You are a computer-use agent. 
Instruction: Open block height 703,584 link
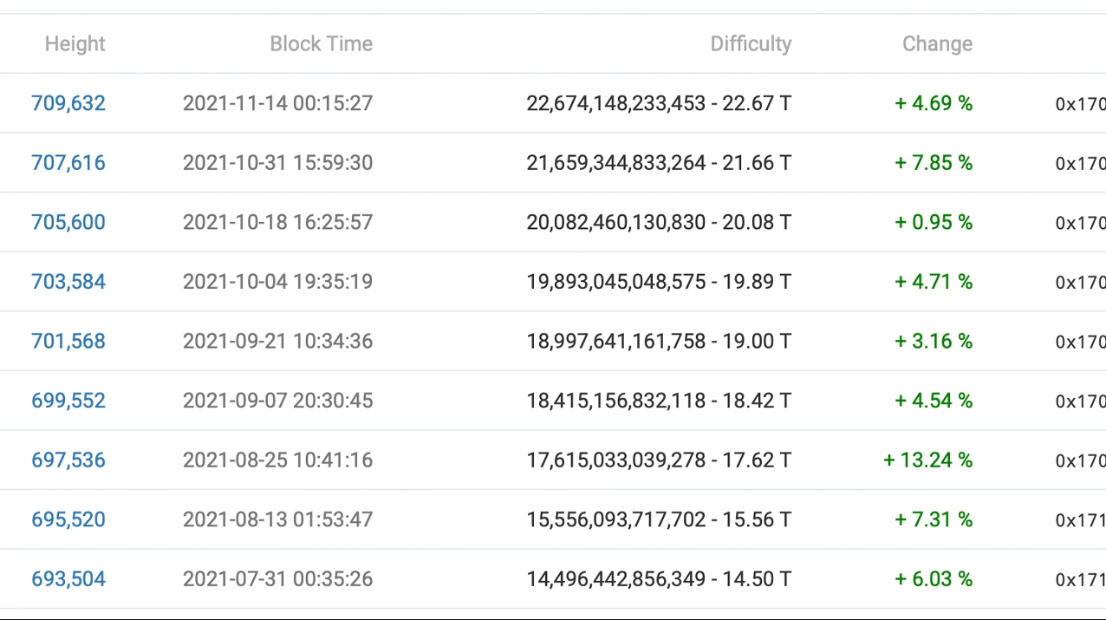coord(68,282)
